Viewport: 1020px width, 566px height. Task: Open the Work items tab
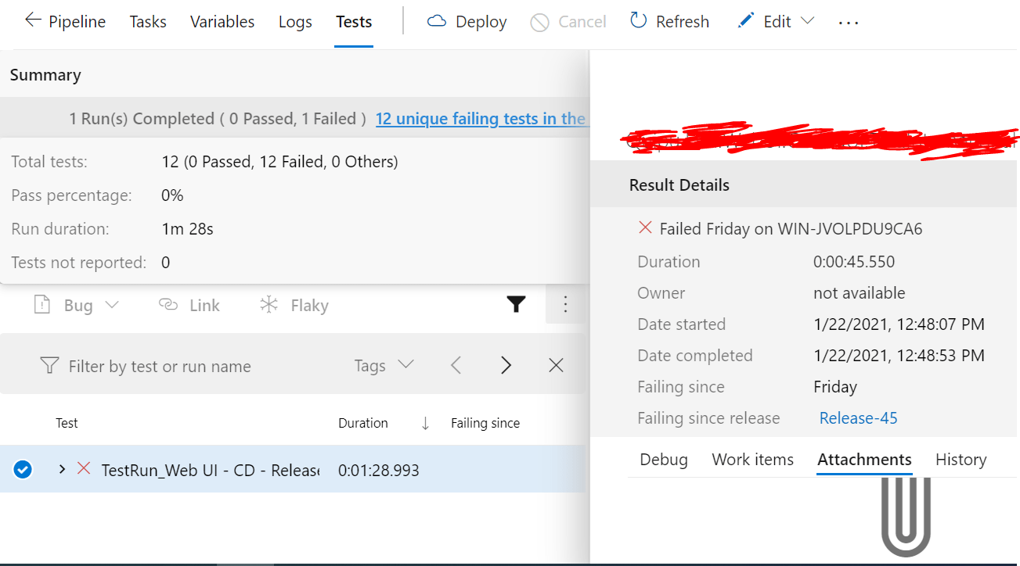pos(752,460)
